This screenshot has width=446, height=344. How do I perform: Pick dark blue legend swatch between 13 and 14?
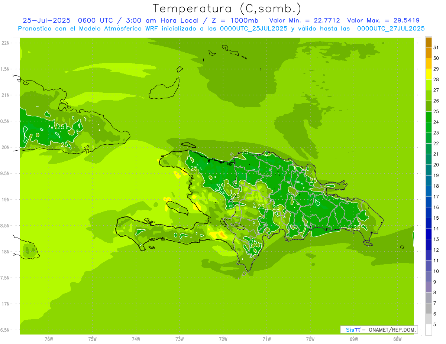tap(429, 234)
